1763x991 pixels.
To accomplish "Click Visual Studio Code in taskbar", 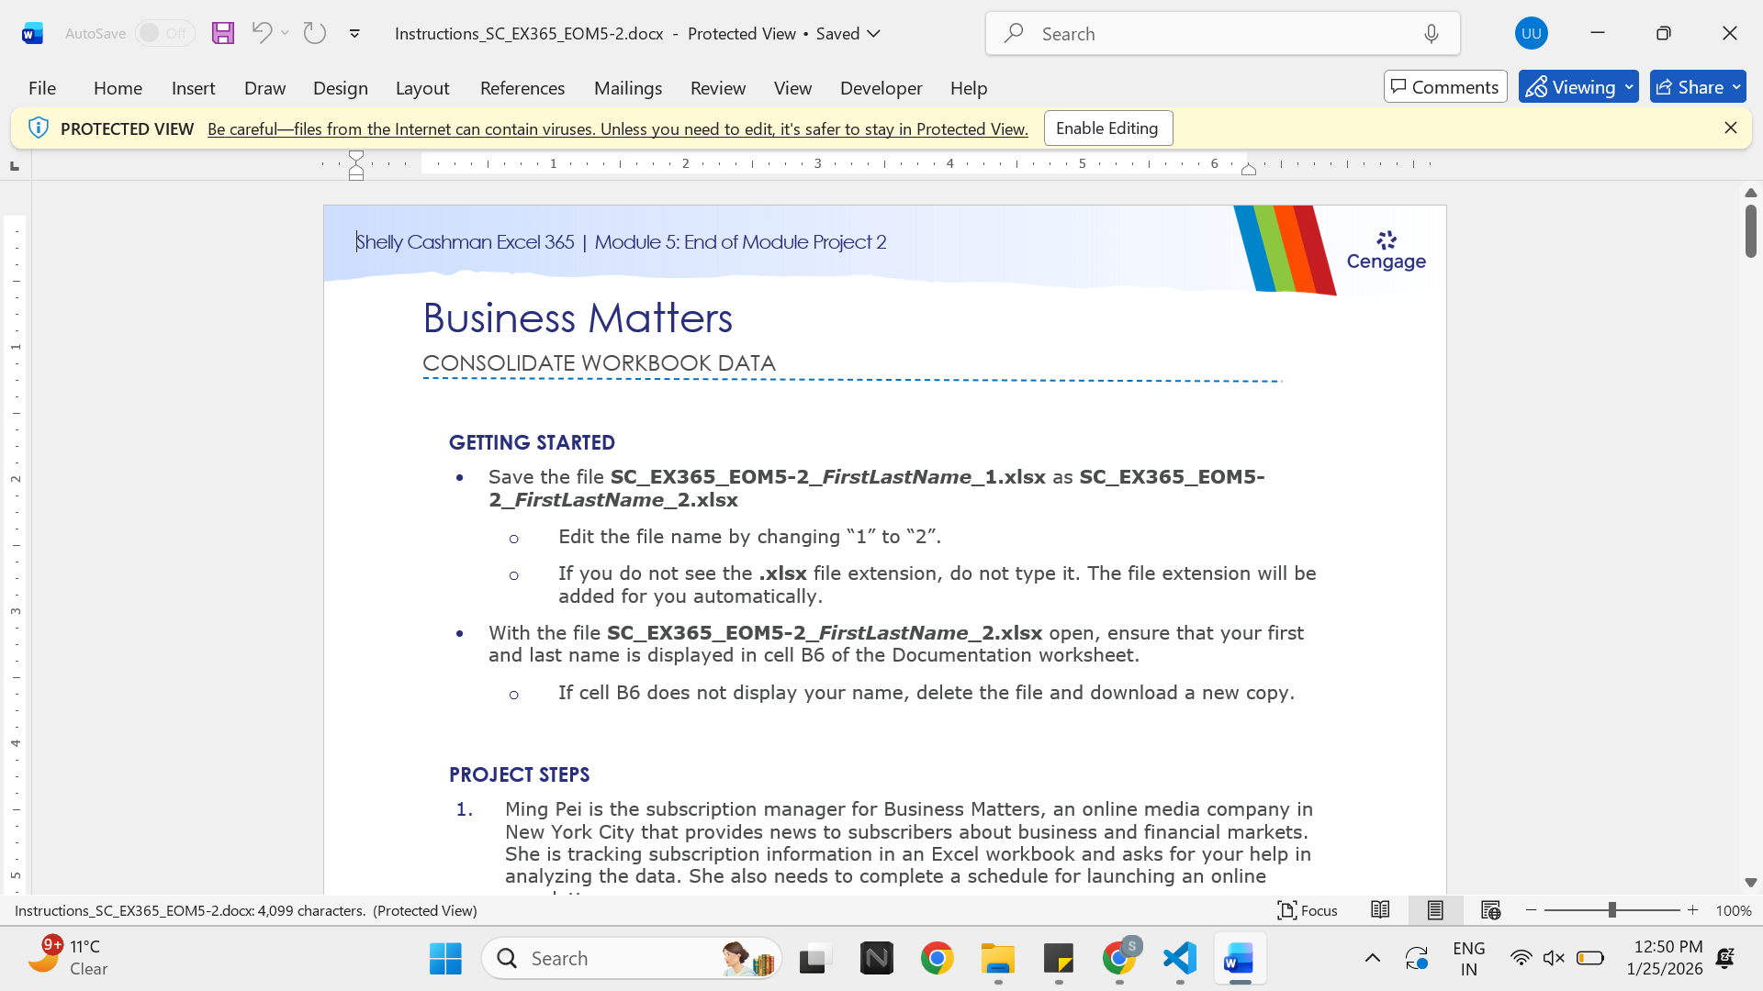I will 1180,959.
